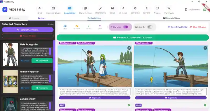Open the AV Match music tool

pyautogui.click(x=123, y=10)
